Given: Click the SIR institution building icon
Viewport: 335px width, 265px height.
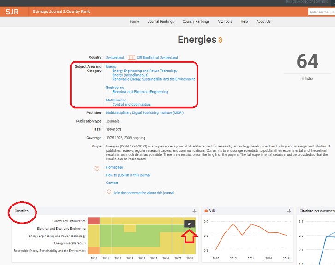Looking at the screenshot, I should coord(132,58).
